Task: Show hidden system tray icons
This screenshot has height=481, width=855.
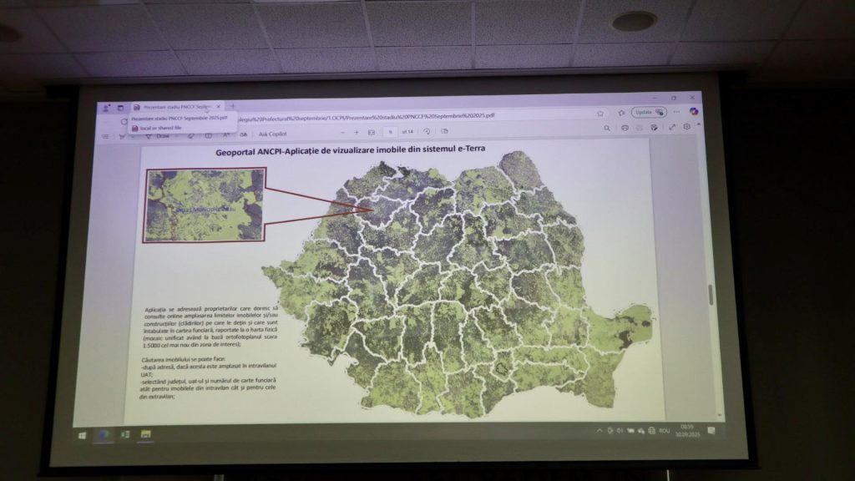Action: click(598, 430)
